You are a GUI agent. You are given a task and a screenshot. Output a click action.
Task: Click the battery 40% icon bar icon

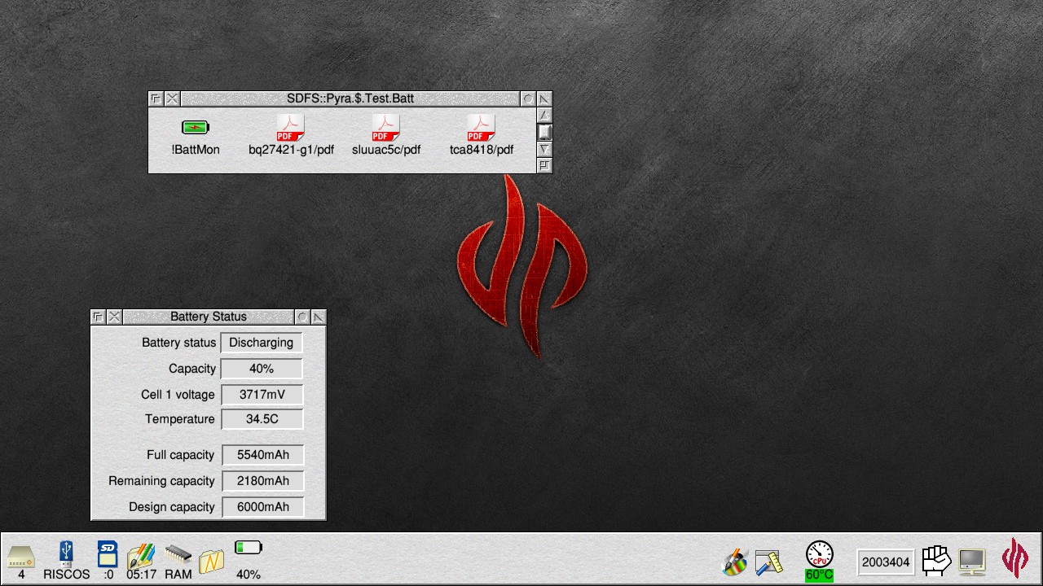coord(248,549)
